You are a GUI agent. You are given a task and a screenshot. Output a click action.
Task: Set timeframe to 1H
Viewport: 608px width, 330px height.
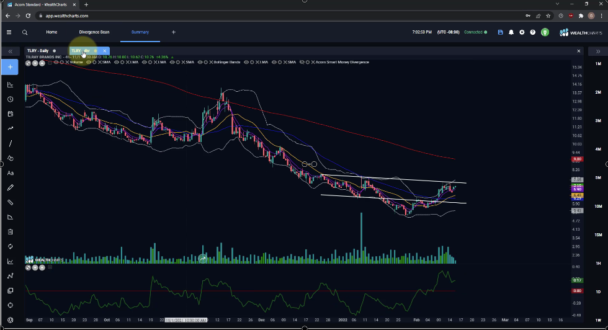598,263
